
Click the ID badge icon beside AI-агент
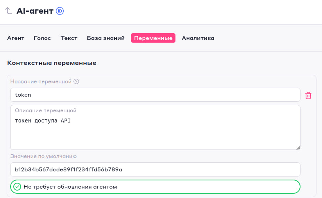(60, 11)
